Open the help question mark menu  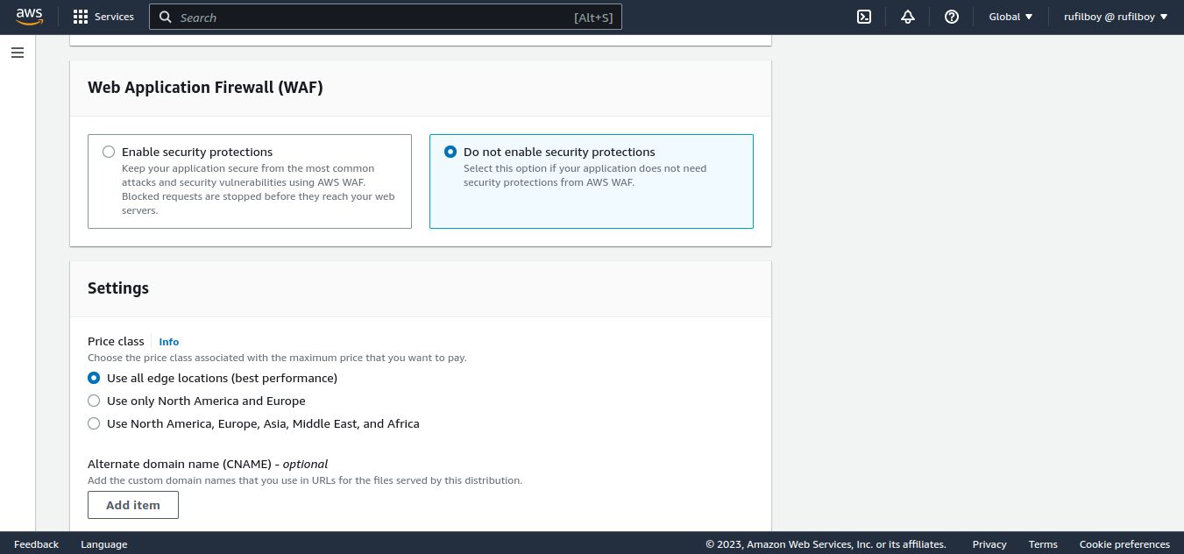[x=952, y=17]
